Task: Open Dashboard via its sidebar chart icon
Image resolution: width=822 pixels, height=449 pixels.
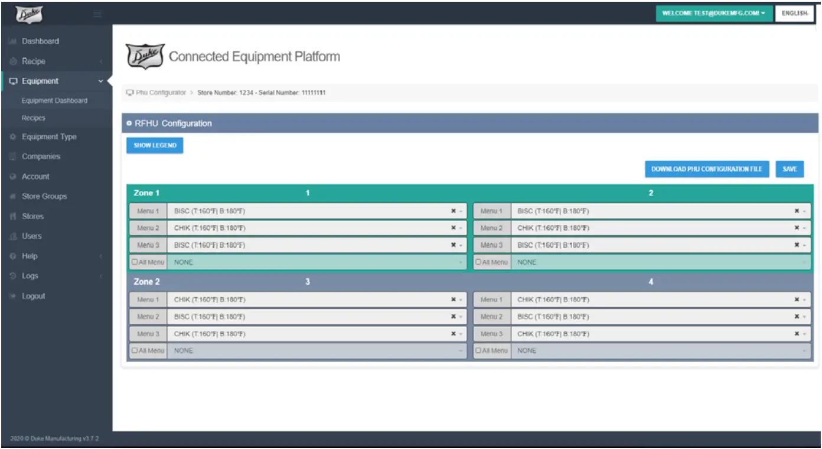Action: [12, 41]
